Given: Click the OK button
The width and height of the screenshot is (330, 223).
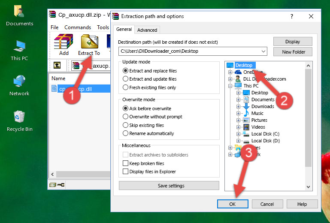Looking at the screenshot, I should coord(233,204).
